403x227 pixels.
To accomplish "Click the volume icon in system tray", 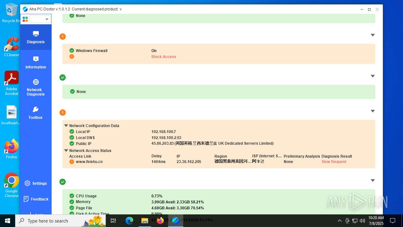I will click(x=362, y=221).
